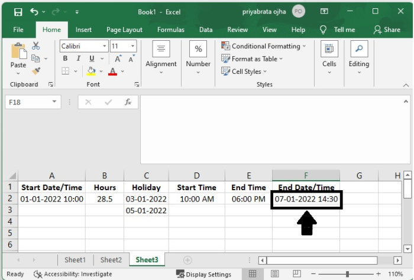Open the Calibri font name dropdown
This screenshot has height=280, width=414.
105,46
